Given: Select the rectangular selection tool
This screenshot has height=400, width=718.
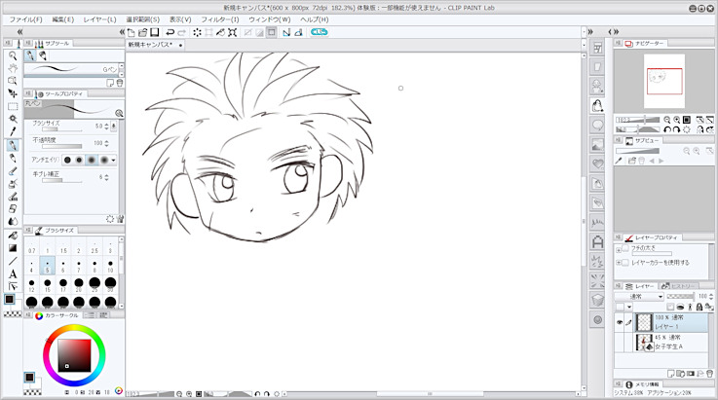Looking at the screenshot, I should [13, 106].
